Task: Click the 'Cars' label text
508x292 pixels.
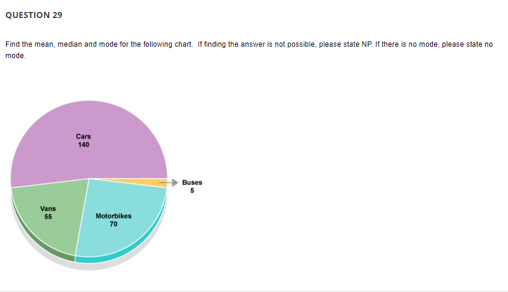Action: click(x=83, y=136)
